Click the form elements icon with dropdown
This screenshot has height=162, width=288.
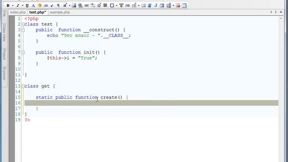(x=168, y=5)
